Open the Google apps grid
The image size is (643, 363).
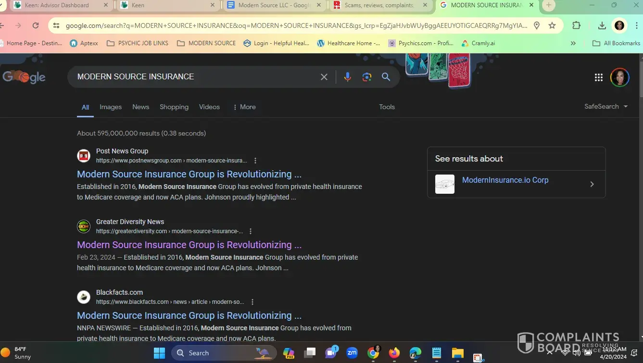pyautogui.click(x=598, y=77)
